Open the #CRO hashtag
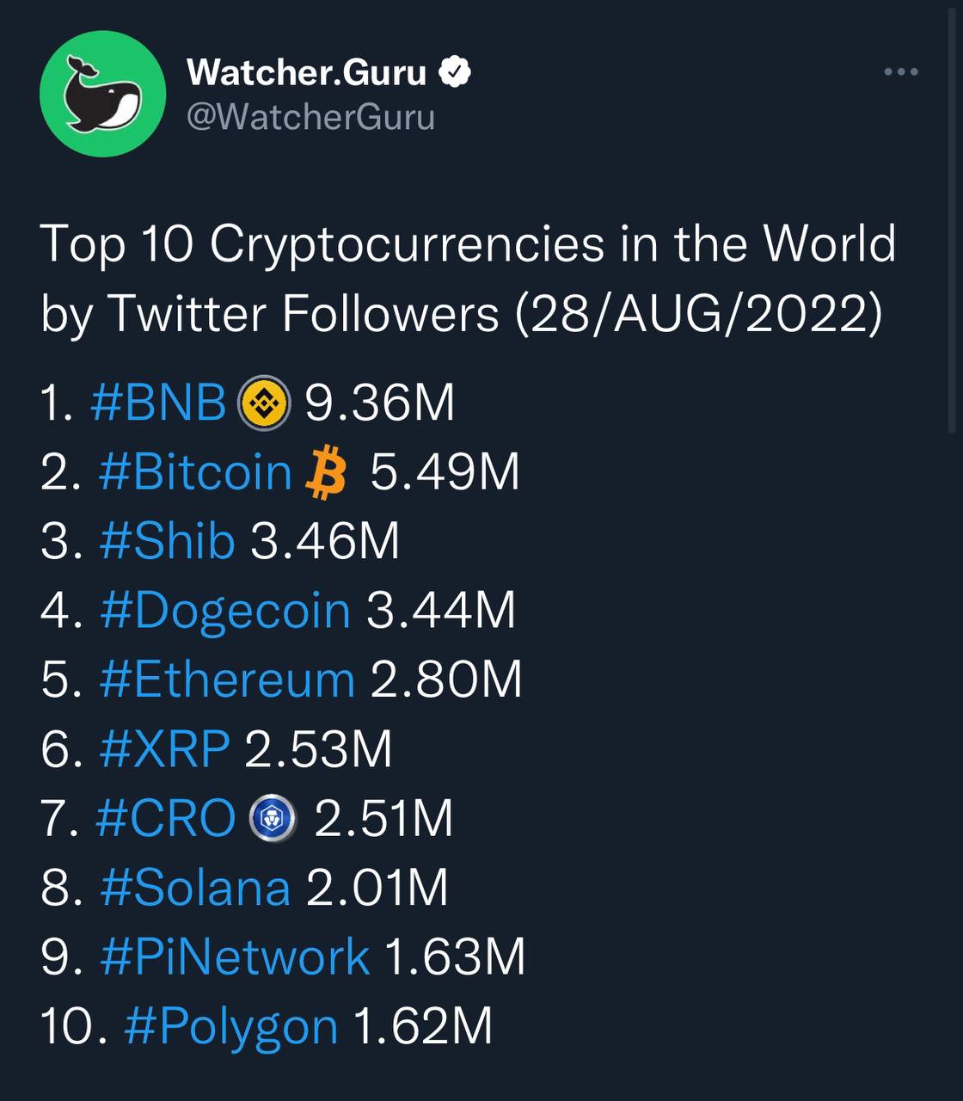This screenshot has height=1101, width=963. (165, 818)
